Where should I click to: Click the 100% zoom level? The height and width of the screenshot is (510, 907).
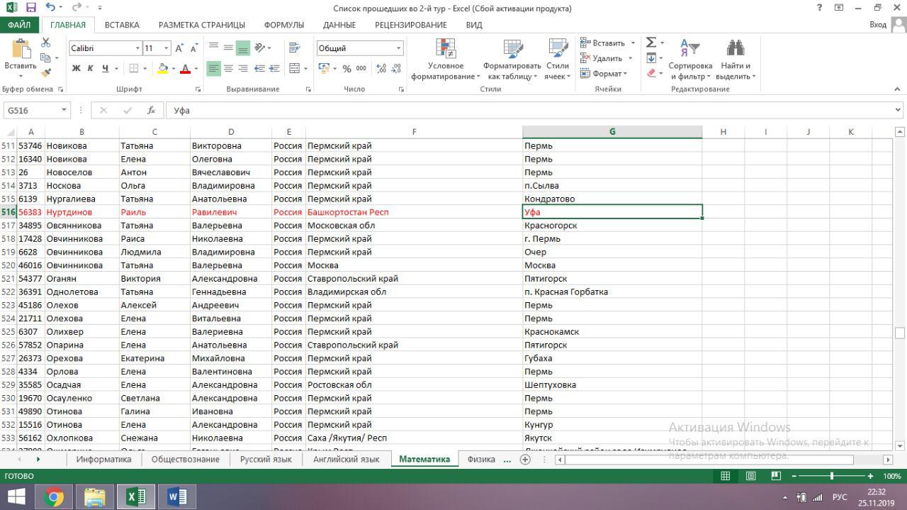892,476
